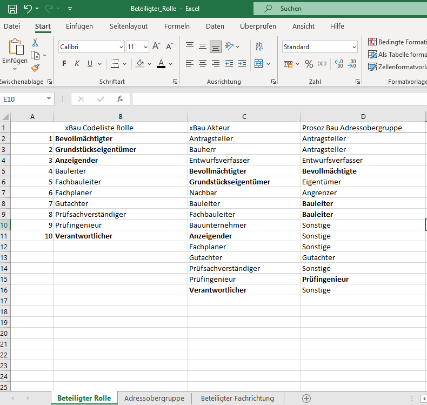The image size is (427, 405).
Task: Switch to Adressobergruppe sheet tab
Action: pyautogui.click(x=155, y=398)
